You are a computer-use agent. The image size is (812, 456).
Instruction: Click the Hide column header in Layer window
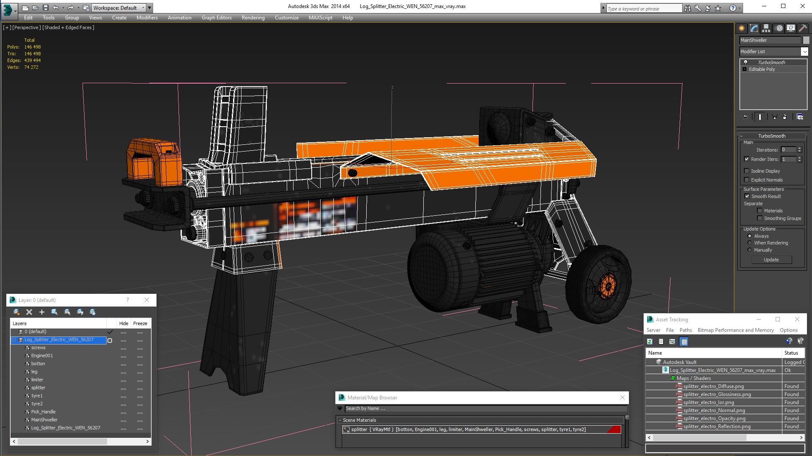point(123,323)
